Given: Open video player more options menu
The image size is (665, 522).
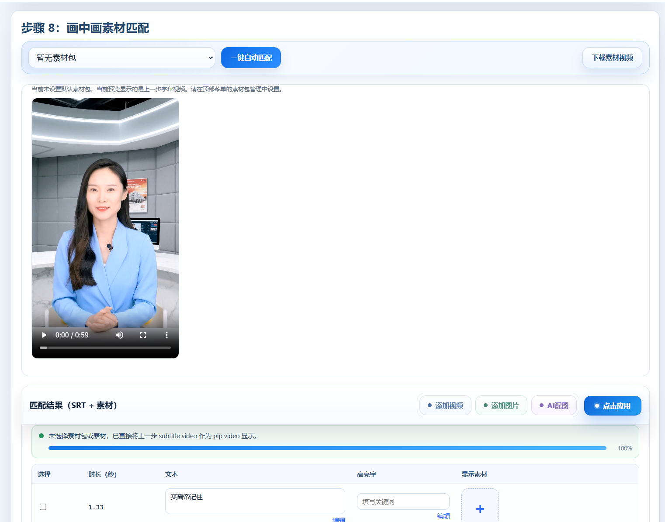Looking at the screenshot, I should click(166, 335).
